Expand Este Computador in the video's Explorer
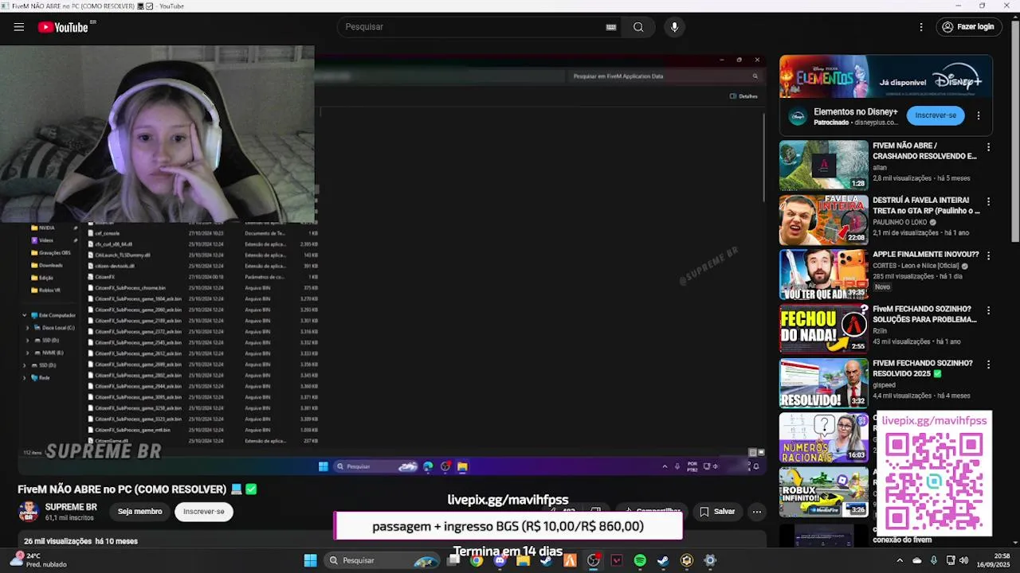The height and width of the screenshot is (573, 1020). point(25,315)
